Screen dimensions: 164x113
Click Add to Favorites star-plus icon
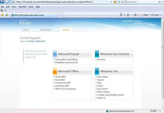[7, 15]
